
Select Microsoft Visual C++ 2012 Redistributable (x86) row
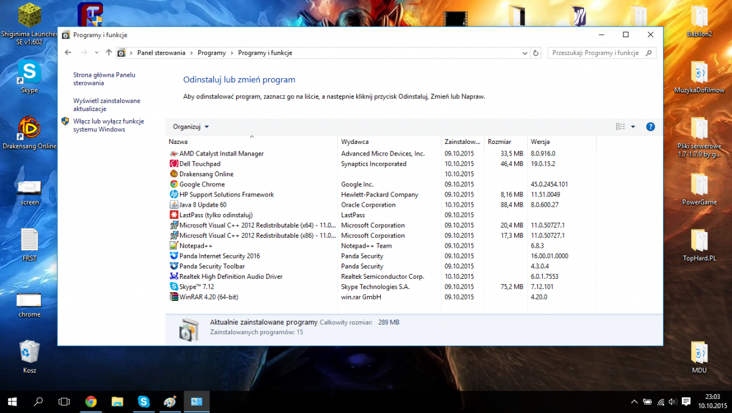pyautogui.click(x=381, y=235)
